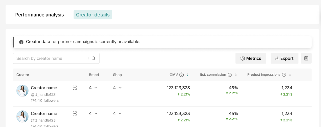Image resolution: width=321 pixels, height=127 pixels.
Task: Click the document icon next to Export
Action: point(306,58)
